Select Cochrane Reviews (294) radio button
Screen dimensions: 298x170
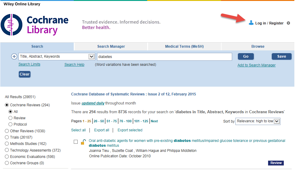click(x=7, y=105)
